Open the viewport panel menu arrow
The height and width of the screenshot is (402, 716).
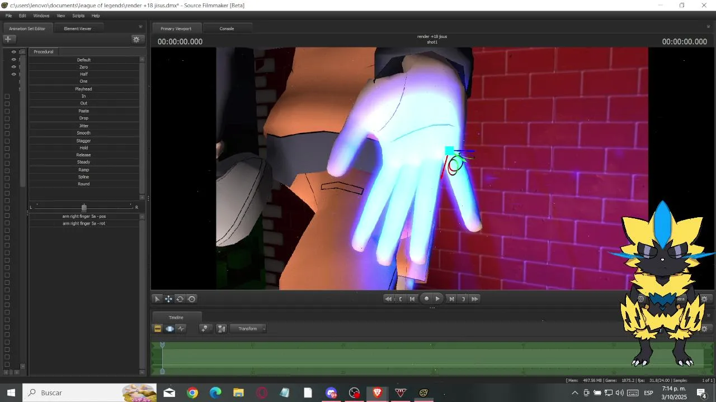[x=709, y=27]
